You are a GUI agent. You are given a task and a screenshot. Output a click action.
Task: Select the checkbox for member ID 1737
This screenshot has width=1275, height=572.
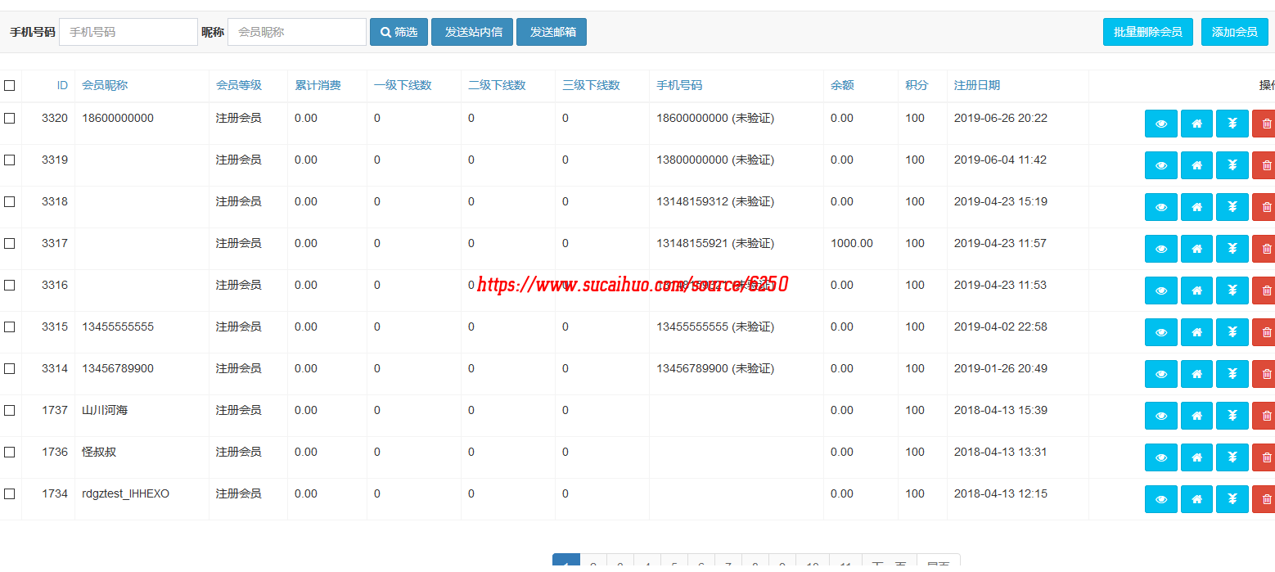coord(10,410)
